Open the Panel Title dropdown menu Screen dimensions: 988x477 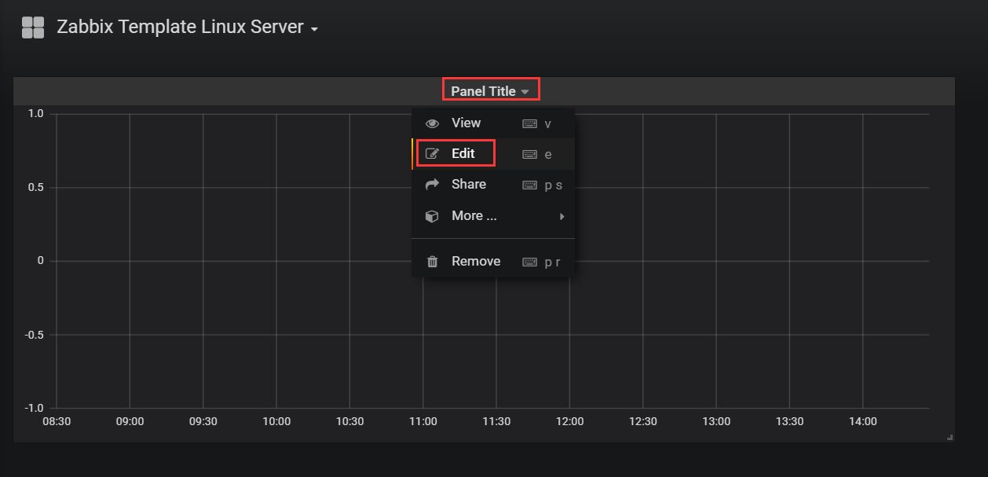click(x=490, y=91)
